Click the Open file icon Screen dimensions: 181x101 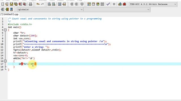[x=7, y=4]
